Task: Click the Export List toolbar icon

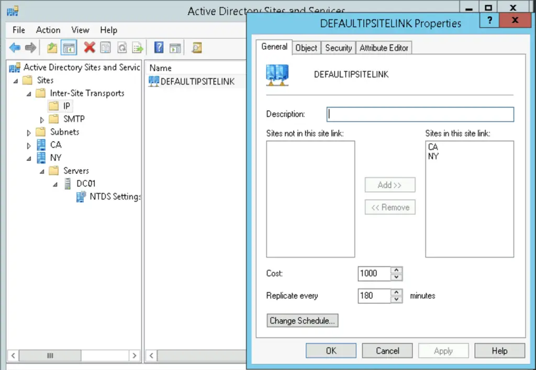Action: coord(138,48)
